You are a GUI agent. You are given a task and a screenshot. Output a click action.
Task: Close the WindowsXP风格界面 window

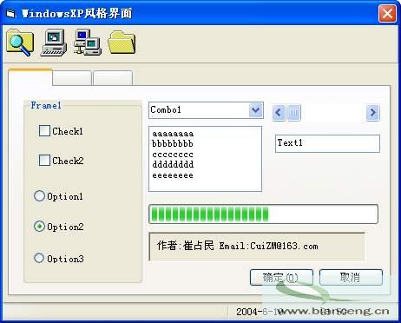click(x=387, y=14)
